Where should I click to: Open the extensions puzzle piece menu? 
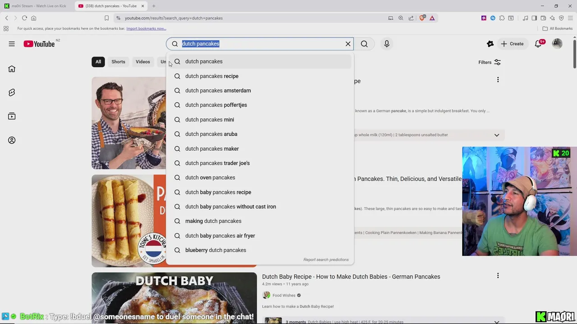point(502,18)
